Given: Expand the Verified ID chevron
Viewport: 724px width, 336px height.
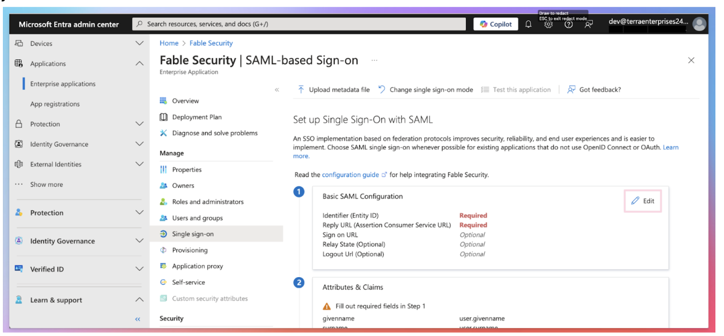Looking at the screenshot, I should pos(139,269).
